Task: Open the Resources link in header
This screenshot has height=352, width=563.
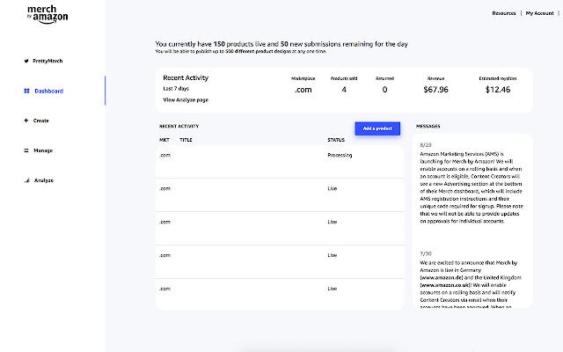Action: [504, 13]
